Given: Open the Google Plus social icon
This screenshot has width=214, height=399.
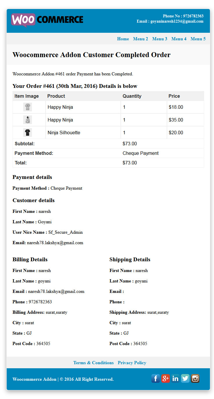Looking at the screenshot, I should click(x=166, y=378).
